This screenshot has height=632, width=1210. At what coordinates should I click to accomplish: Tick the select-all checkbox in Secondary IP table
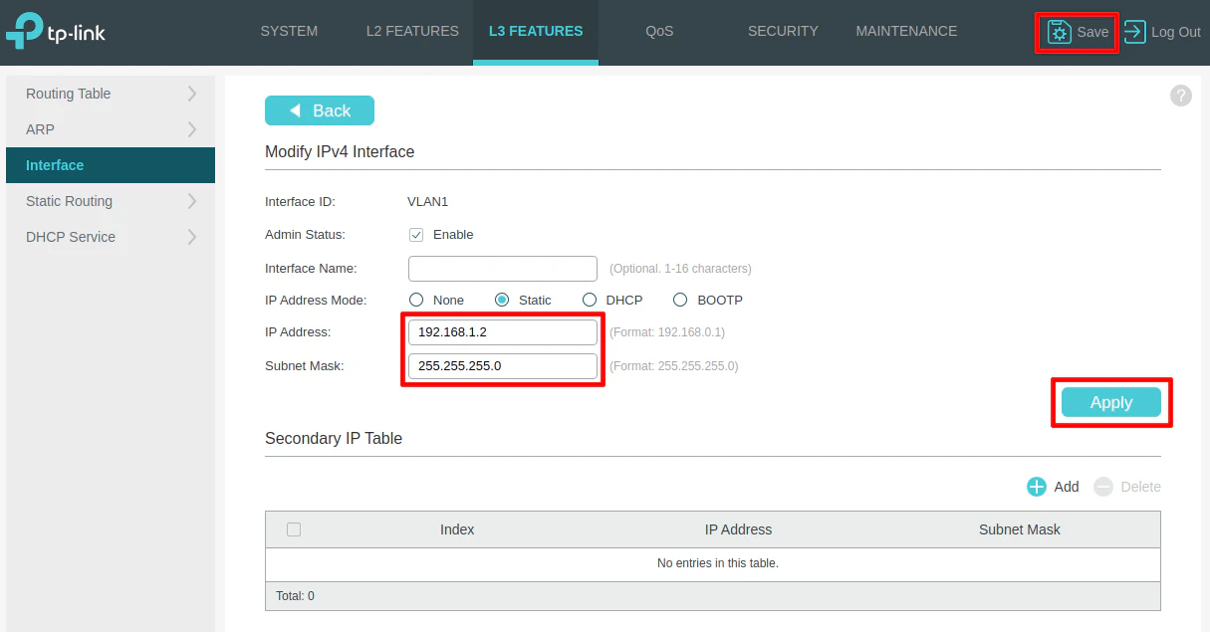pyautogui.click(x=294, y=529)
